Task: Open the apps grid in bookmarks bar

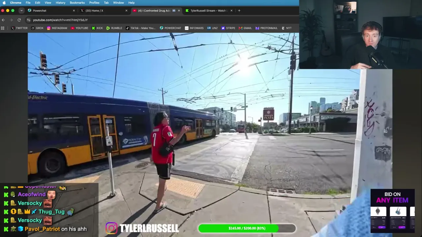Action: (x=3, y=28)
